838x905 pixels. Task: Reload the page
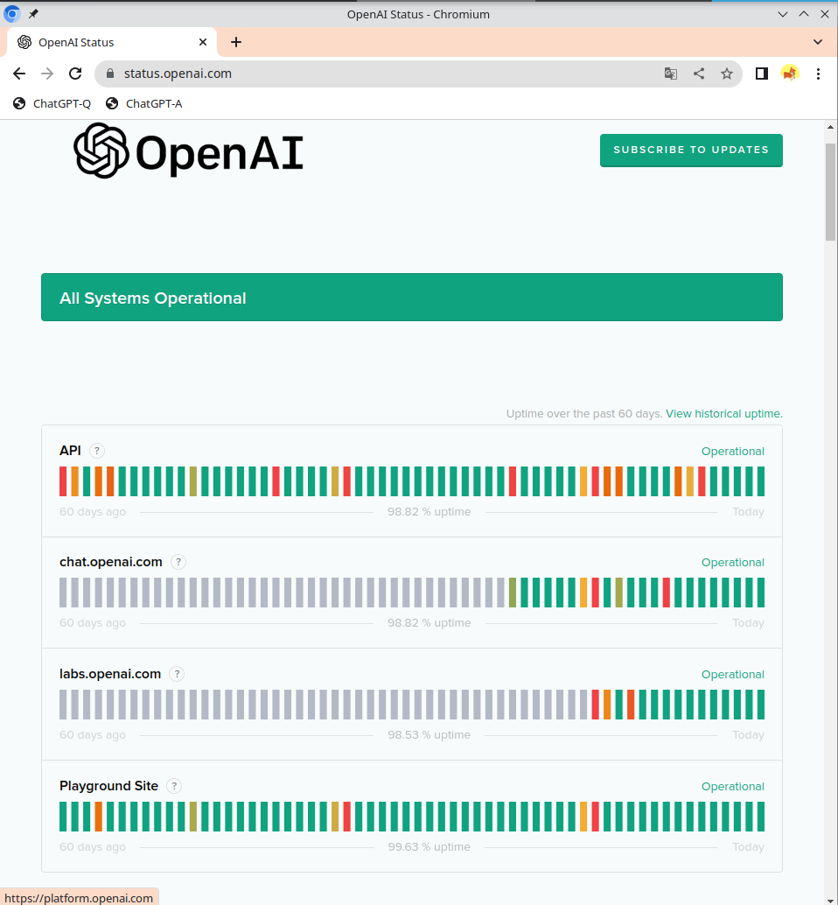pyautogui.click(x=75, y=74)
